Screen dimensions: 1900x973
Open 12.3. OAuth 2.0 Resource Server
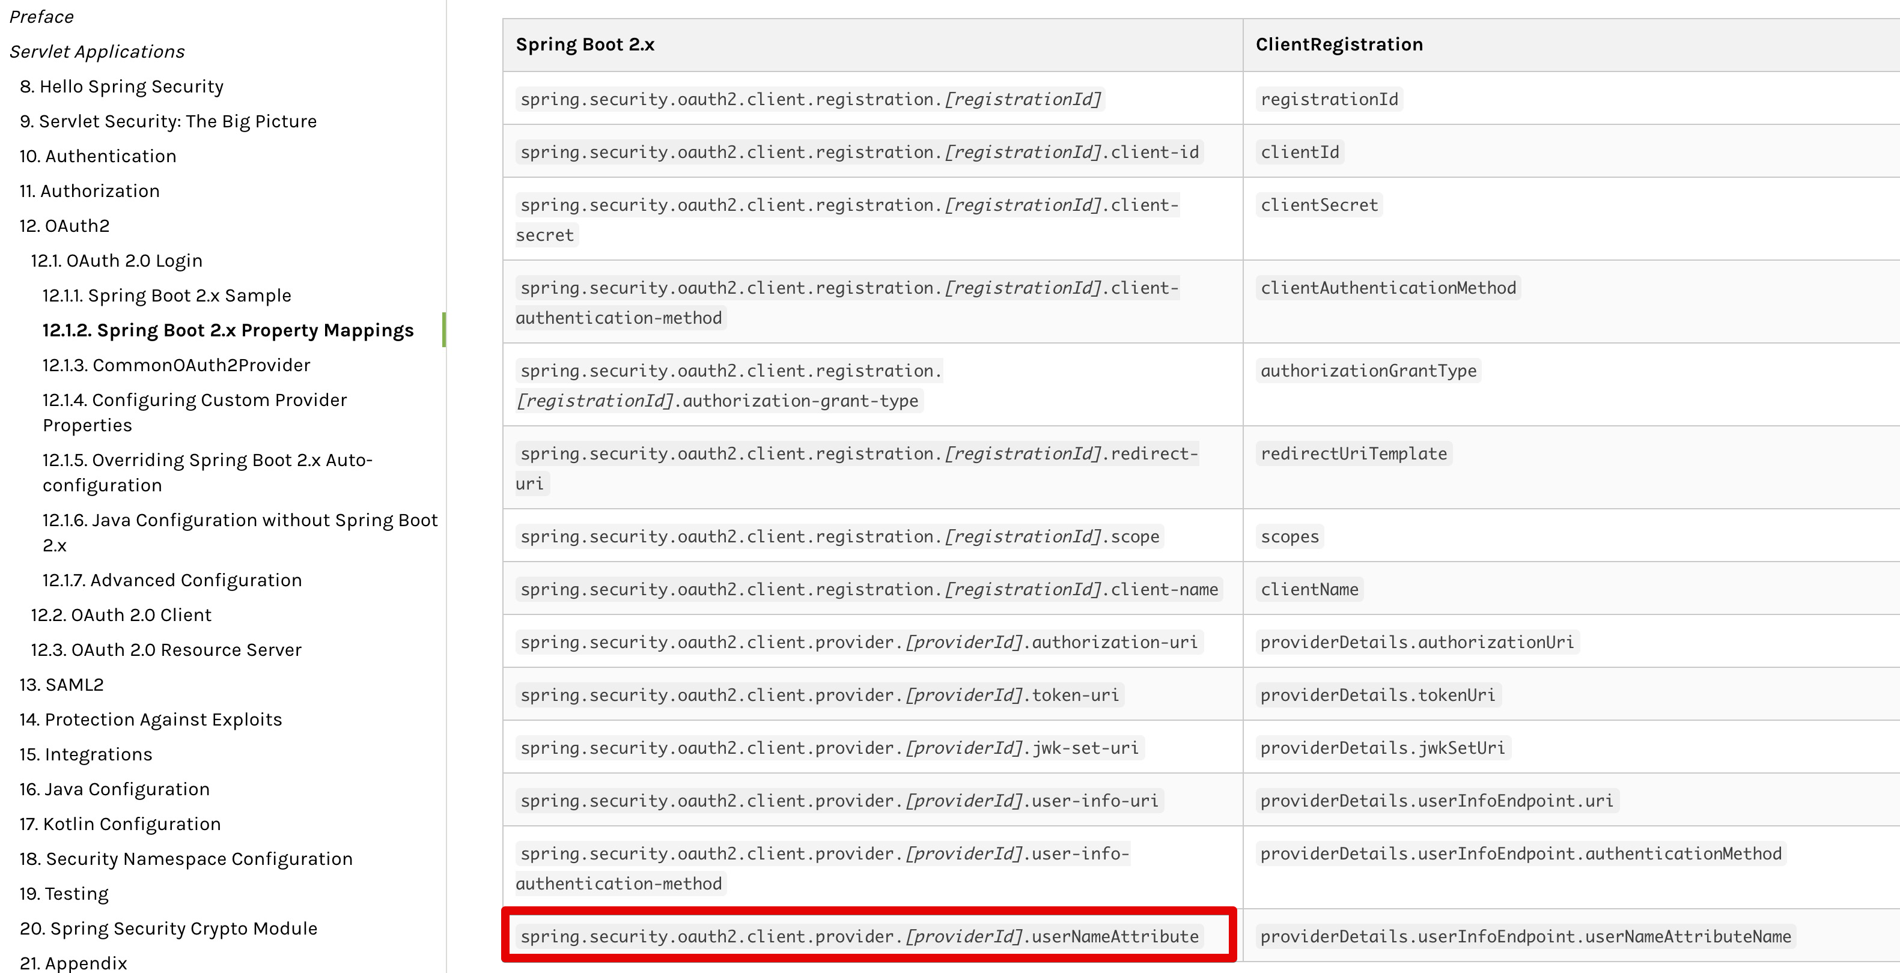click(x=166, y=649)
